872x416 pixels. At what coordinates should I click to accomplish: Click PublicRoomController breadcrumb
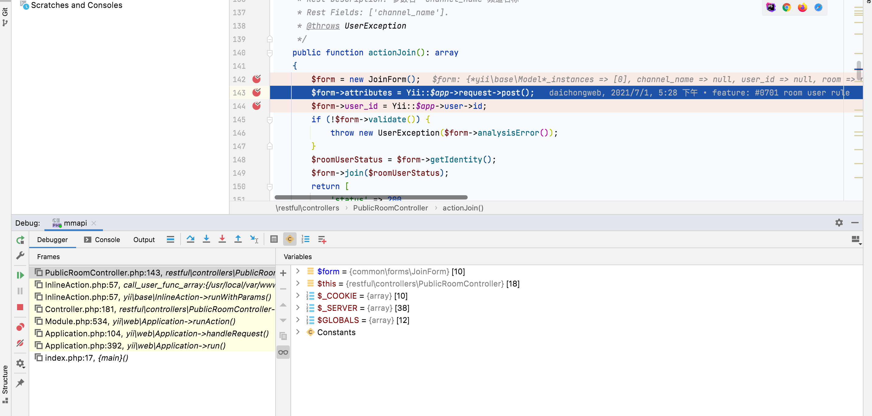point(390,208)
